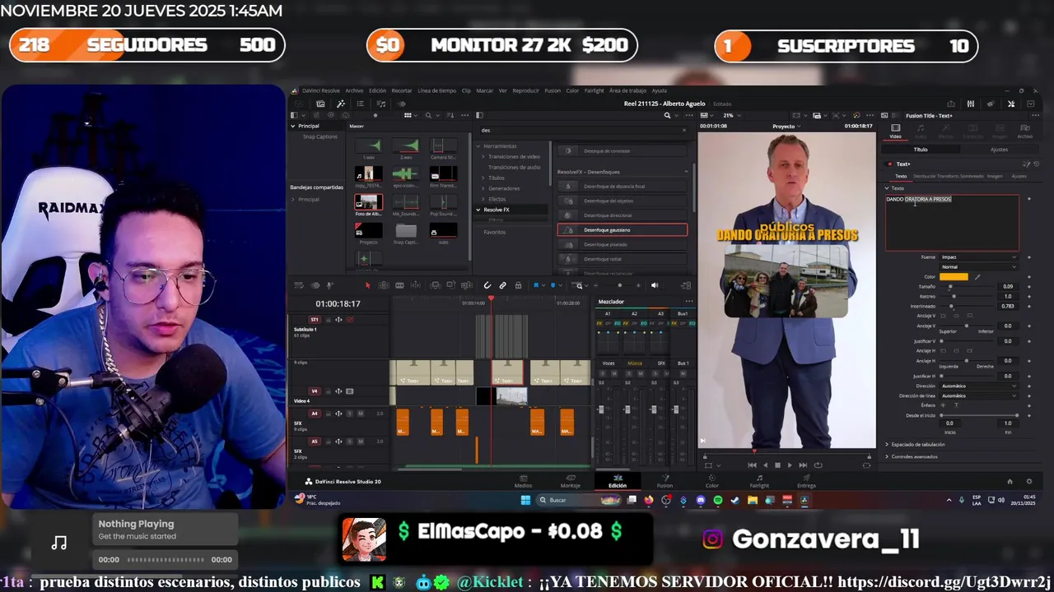
Task: Open Firefox from the taskbar
Action: tap(649, 500)
